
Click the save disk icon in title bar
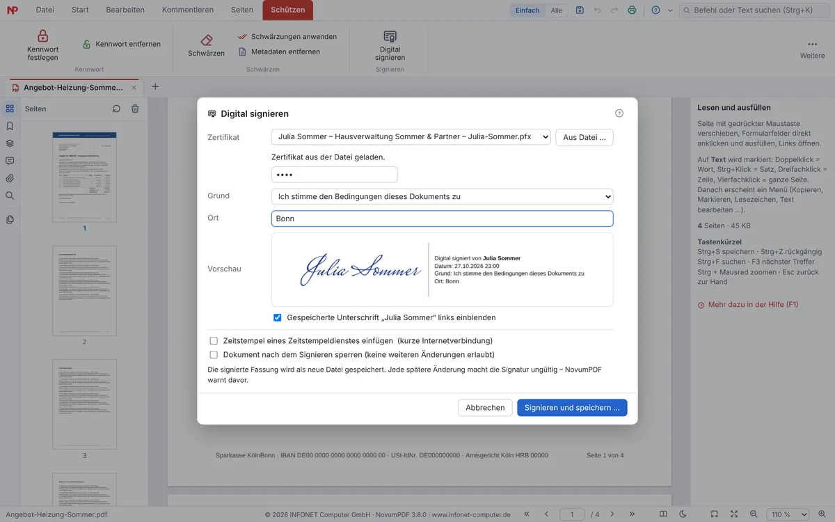coord(580,10)
